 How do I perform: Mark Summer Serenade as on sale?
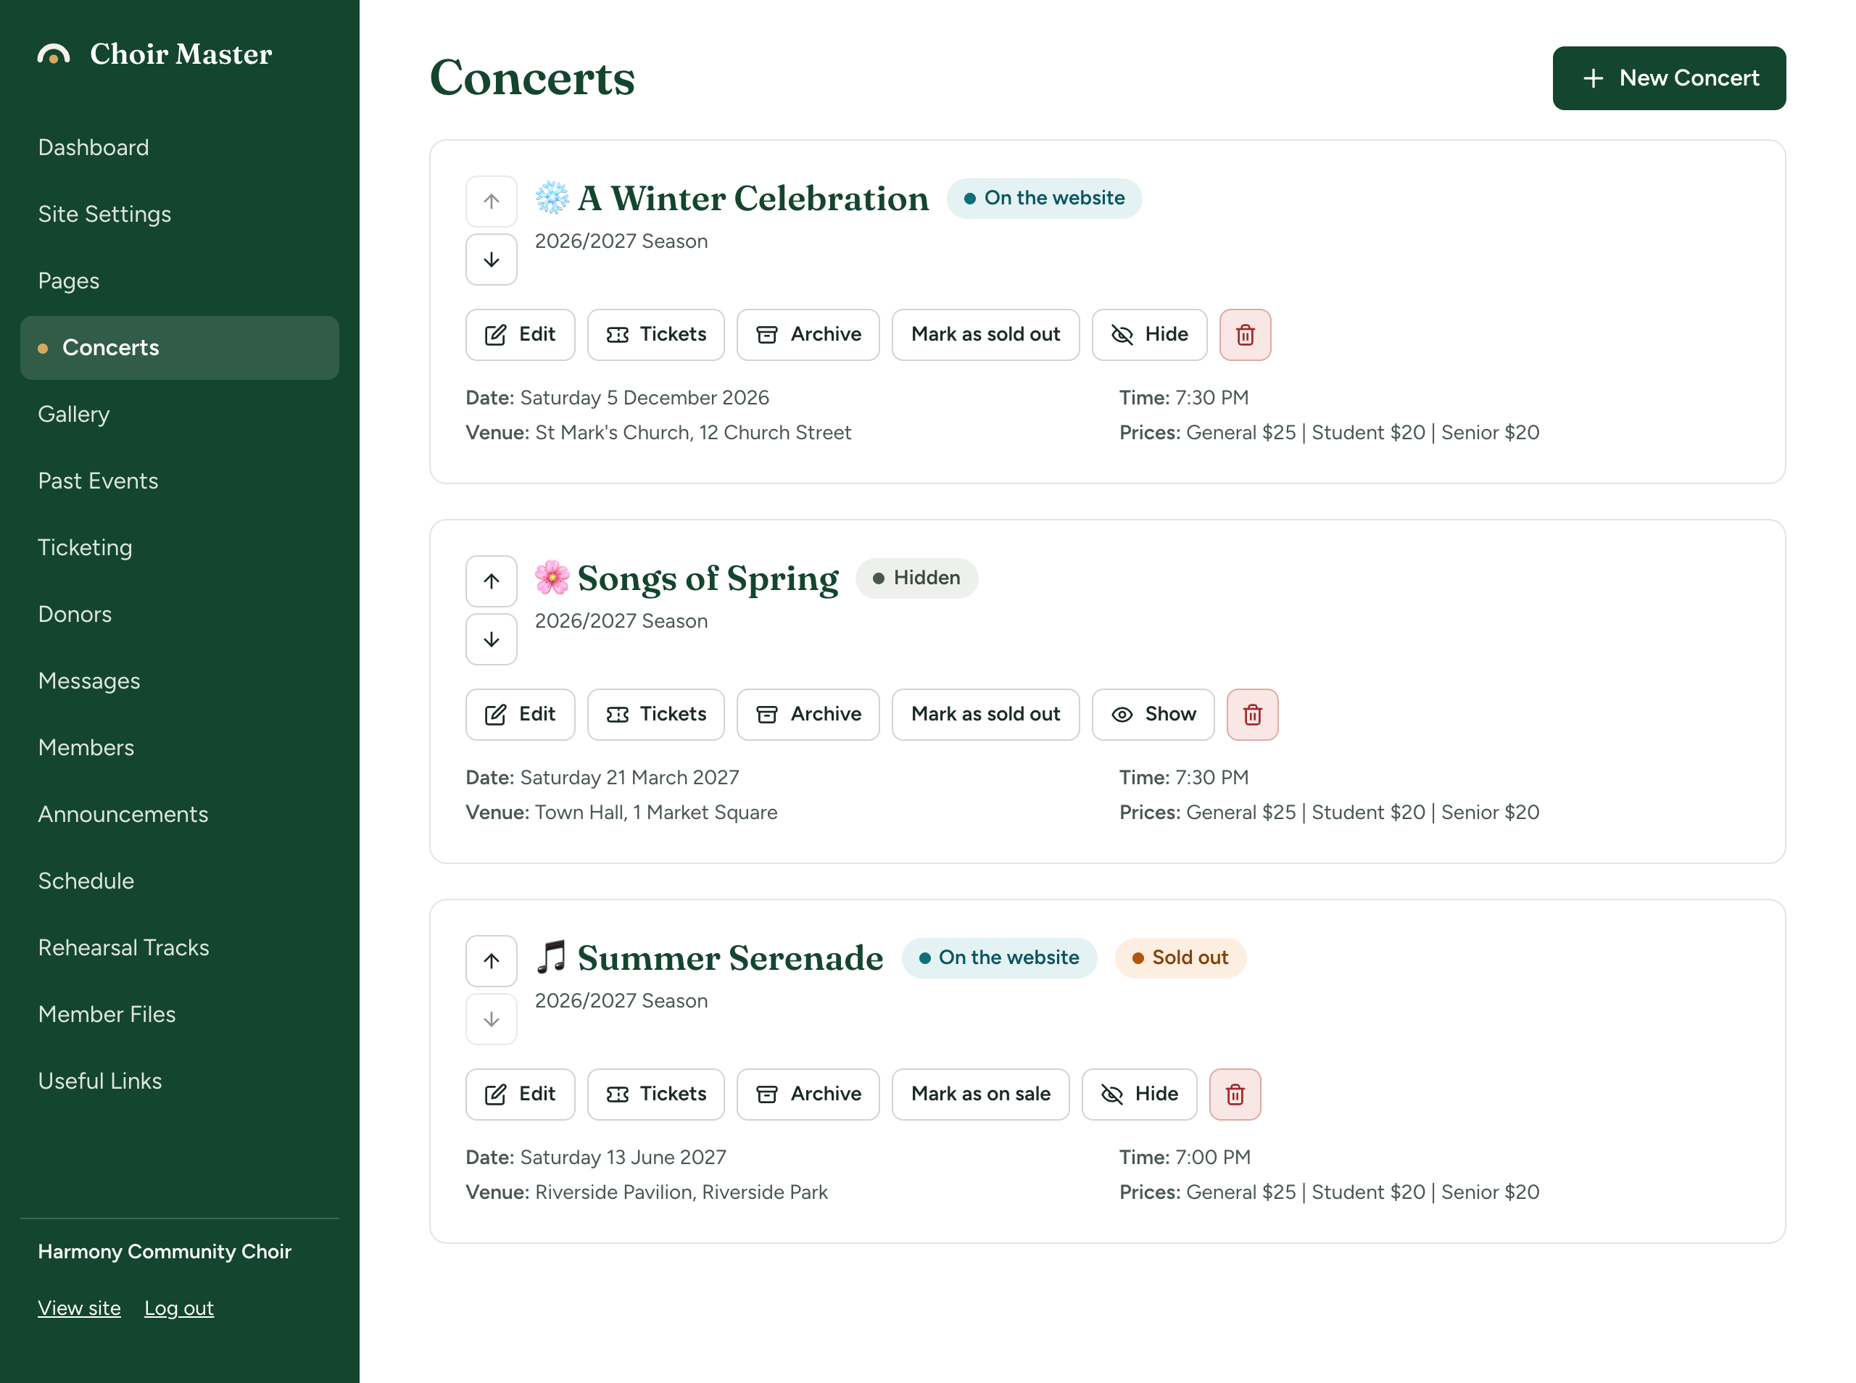(x=980, y=1095)
